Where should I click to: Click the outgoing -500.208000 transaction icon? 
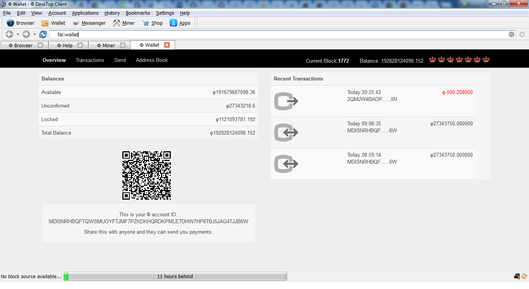pyautogui.click(x=286, y=101)
